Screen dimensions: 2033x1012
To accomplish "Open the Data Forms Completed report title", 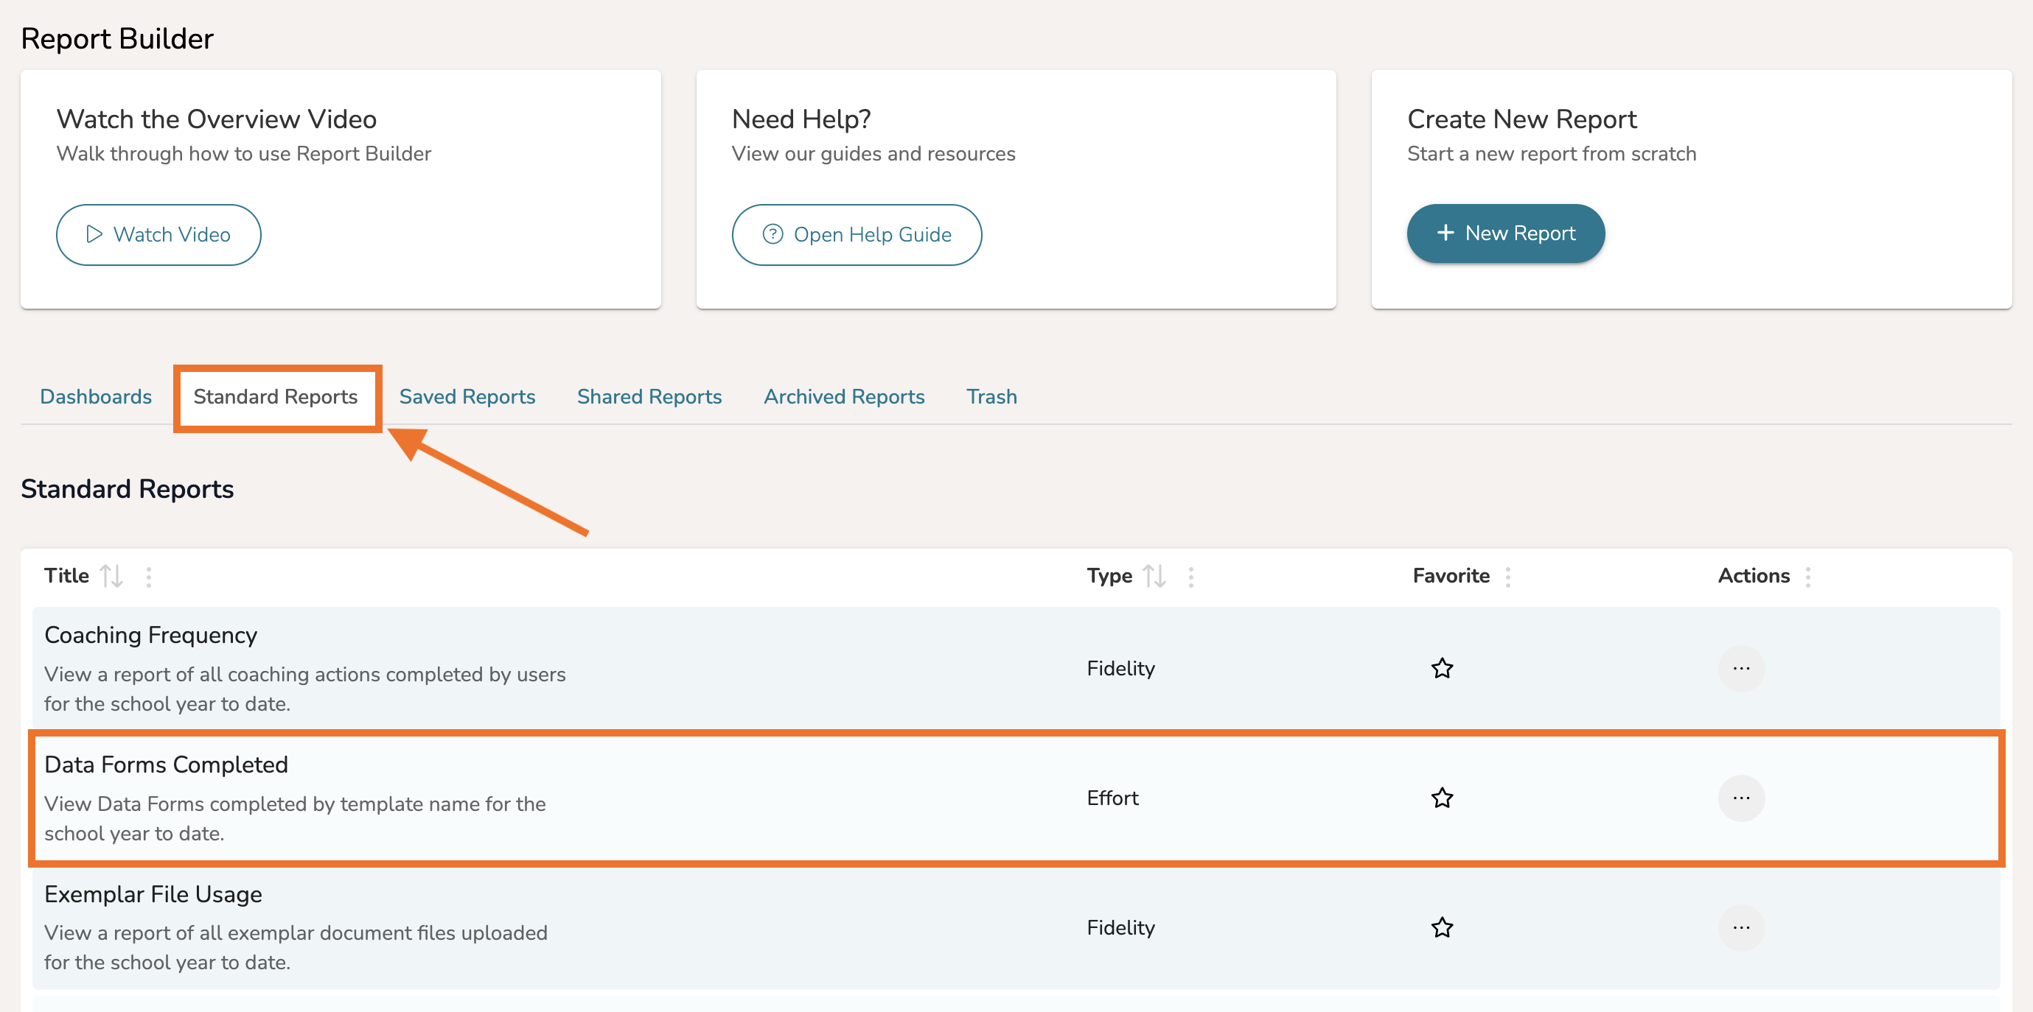I will point(166,765).
